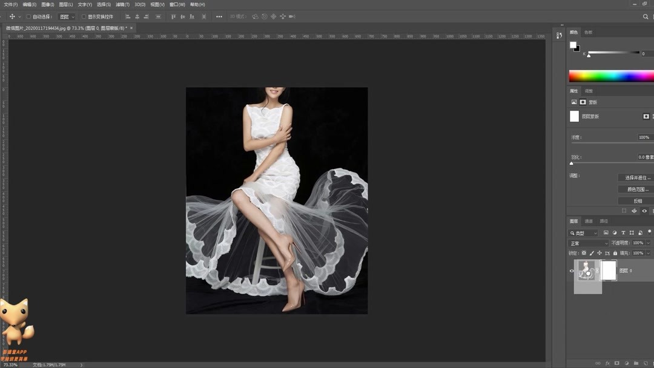
Task: Click the 选择并遮住... button
Action: coord(638,178)
